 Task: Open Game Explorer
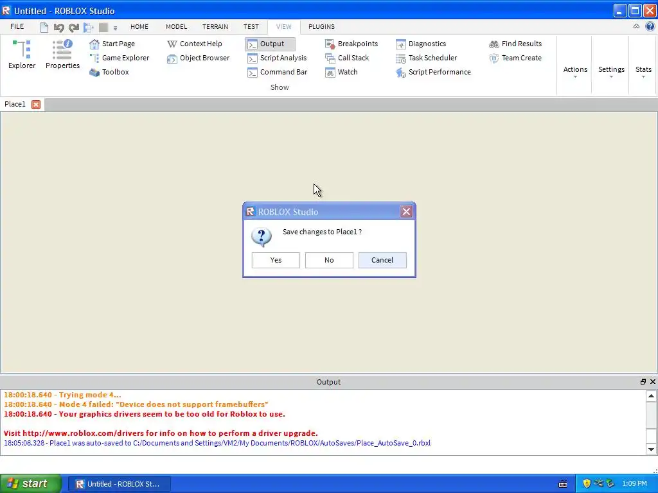tap(120, 58)
